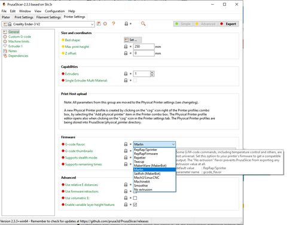
Task: Collapse the G-code flavor Marlin combo box
Action: (154, 144)
